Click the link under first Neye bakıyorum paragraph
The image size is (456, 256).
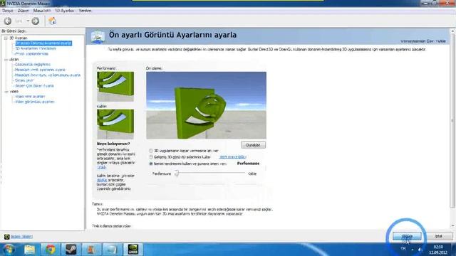(101, 168)
